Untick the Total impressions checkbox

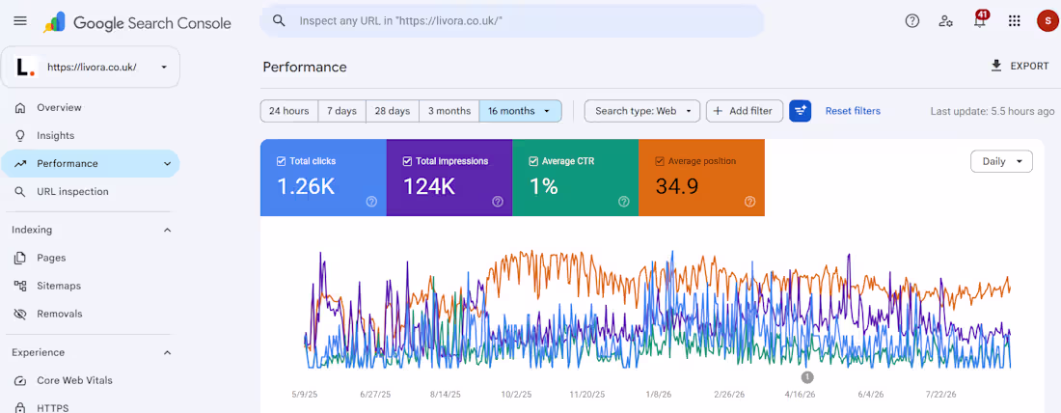tap(407, 161)
